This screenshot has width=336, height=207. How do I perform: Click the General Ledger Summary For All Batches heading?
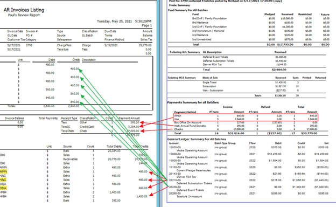(197, 139)
